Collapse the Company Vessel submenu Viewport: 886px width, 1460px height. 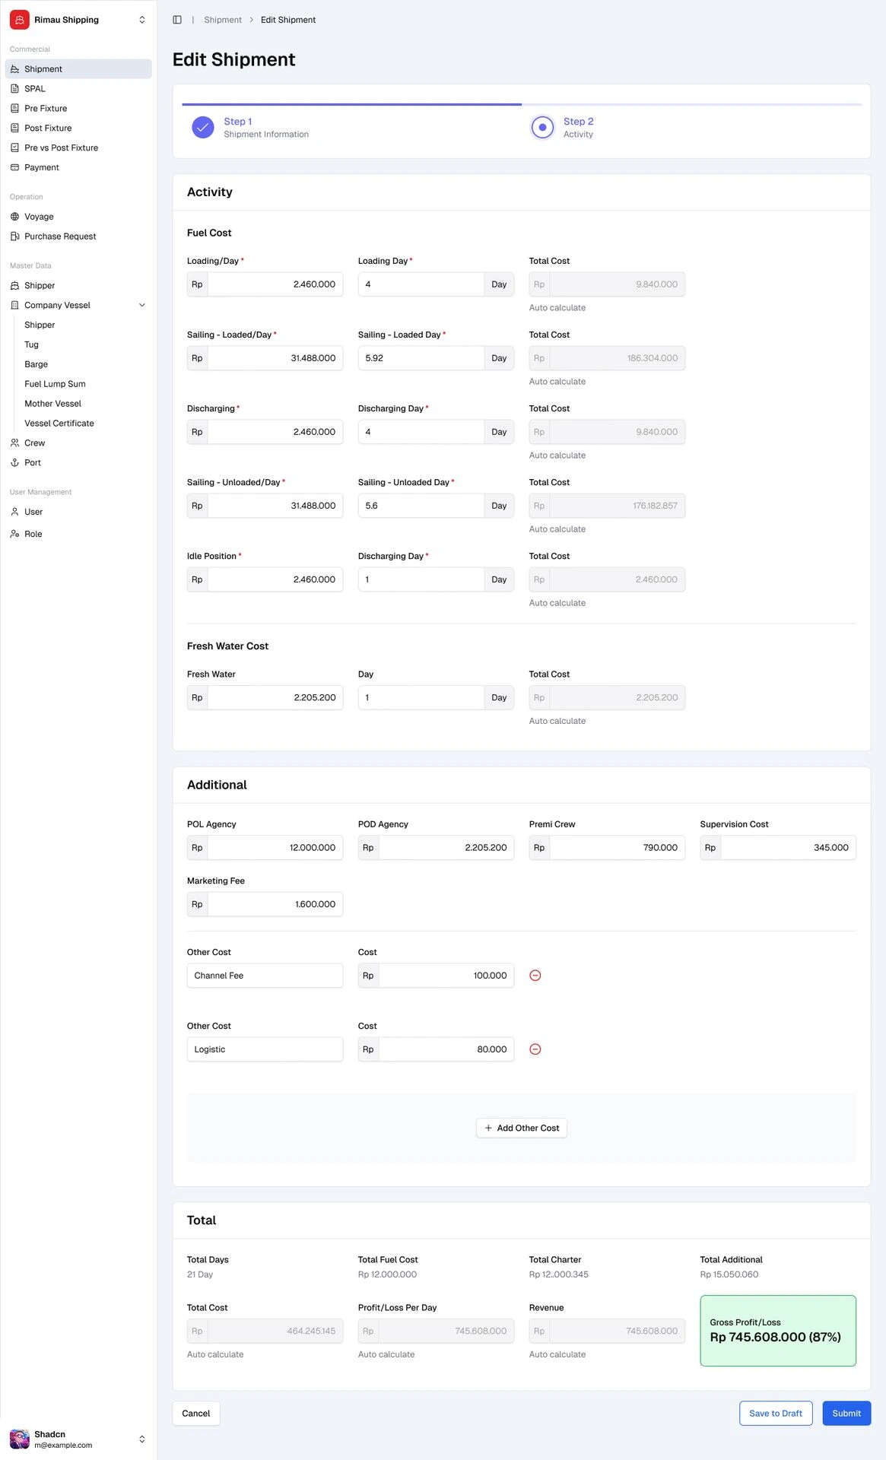click(141, 305)
